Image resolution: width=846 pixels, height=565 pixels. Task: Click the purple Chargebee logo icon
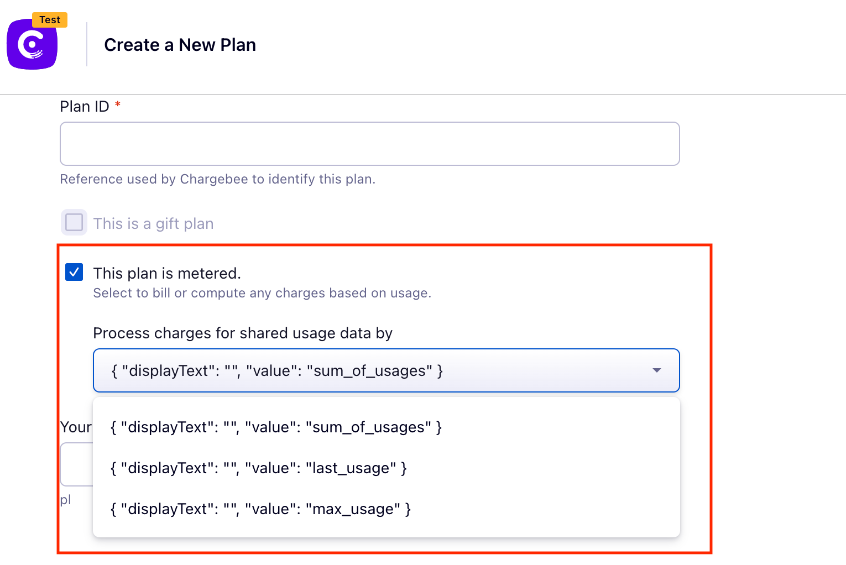tap(32, 44)
